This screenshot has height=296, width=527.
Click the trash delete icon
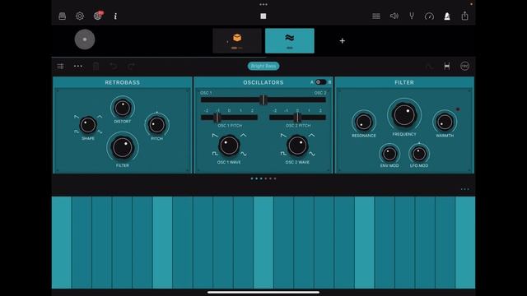pyautogui.click(x=96, y=66)
